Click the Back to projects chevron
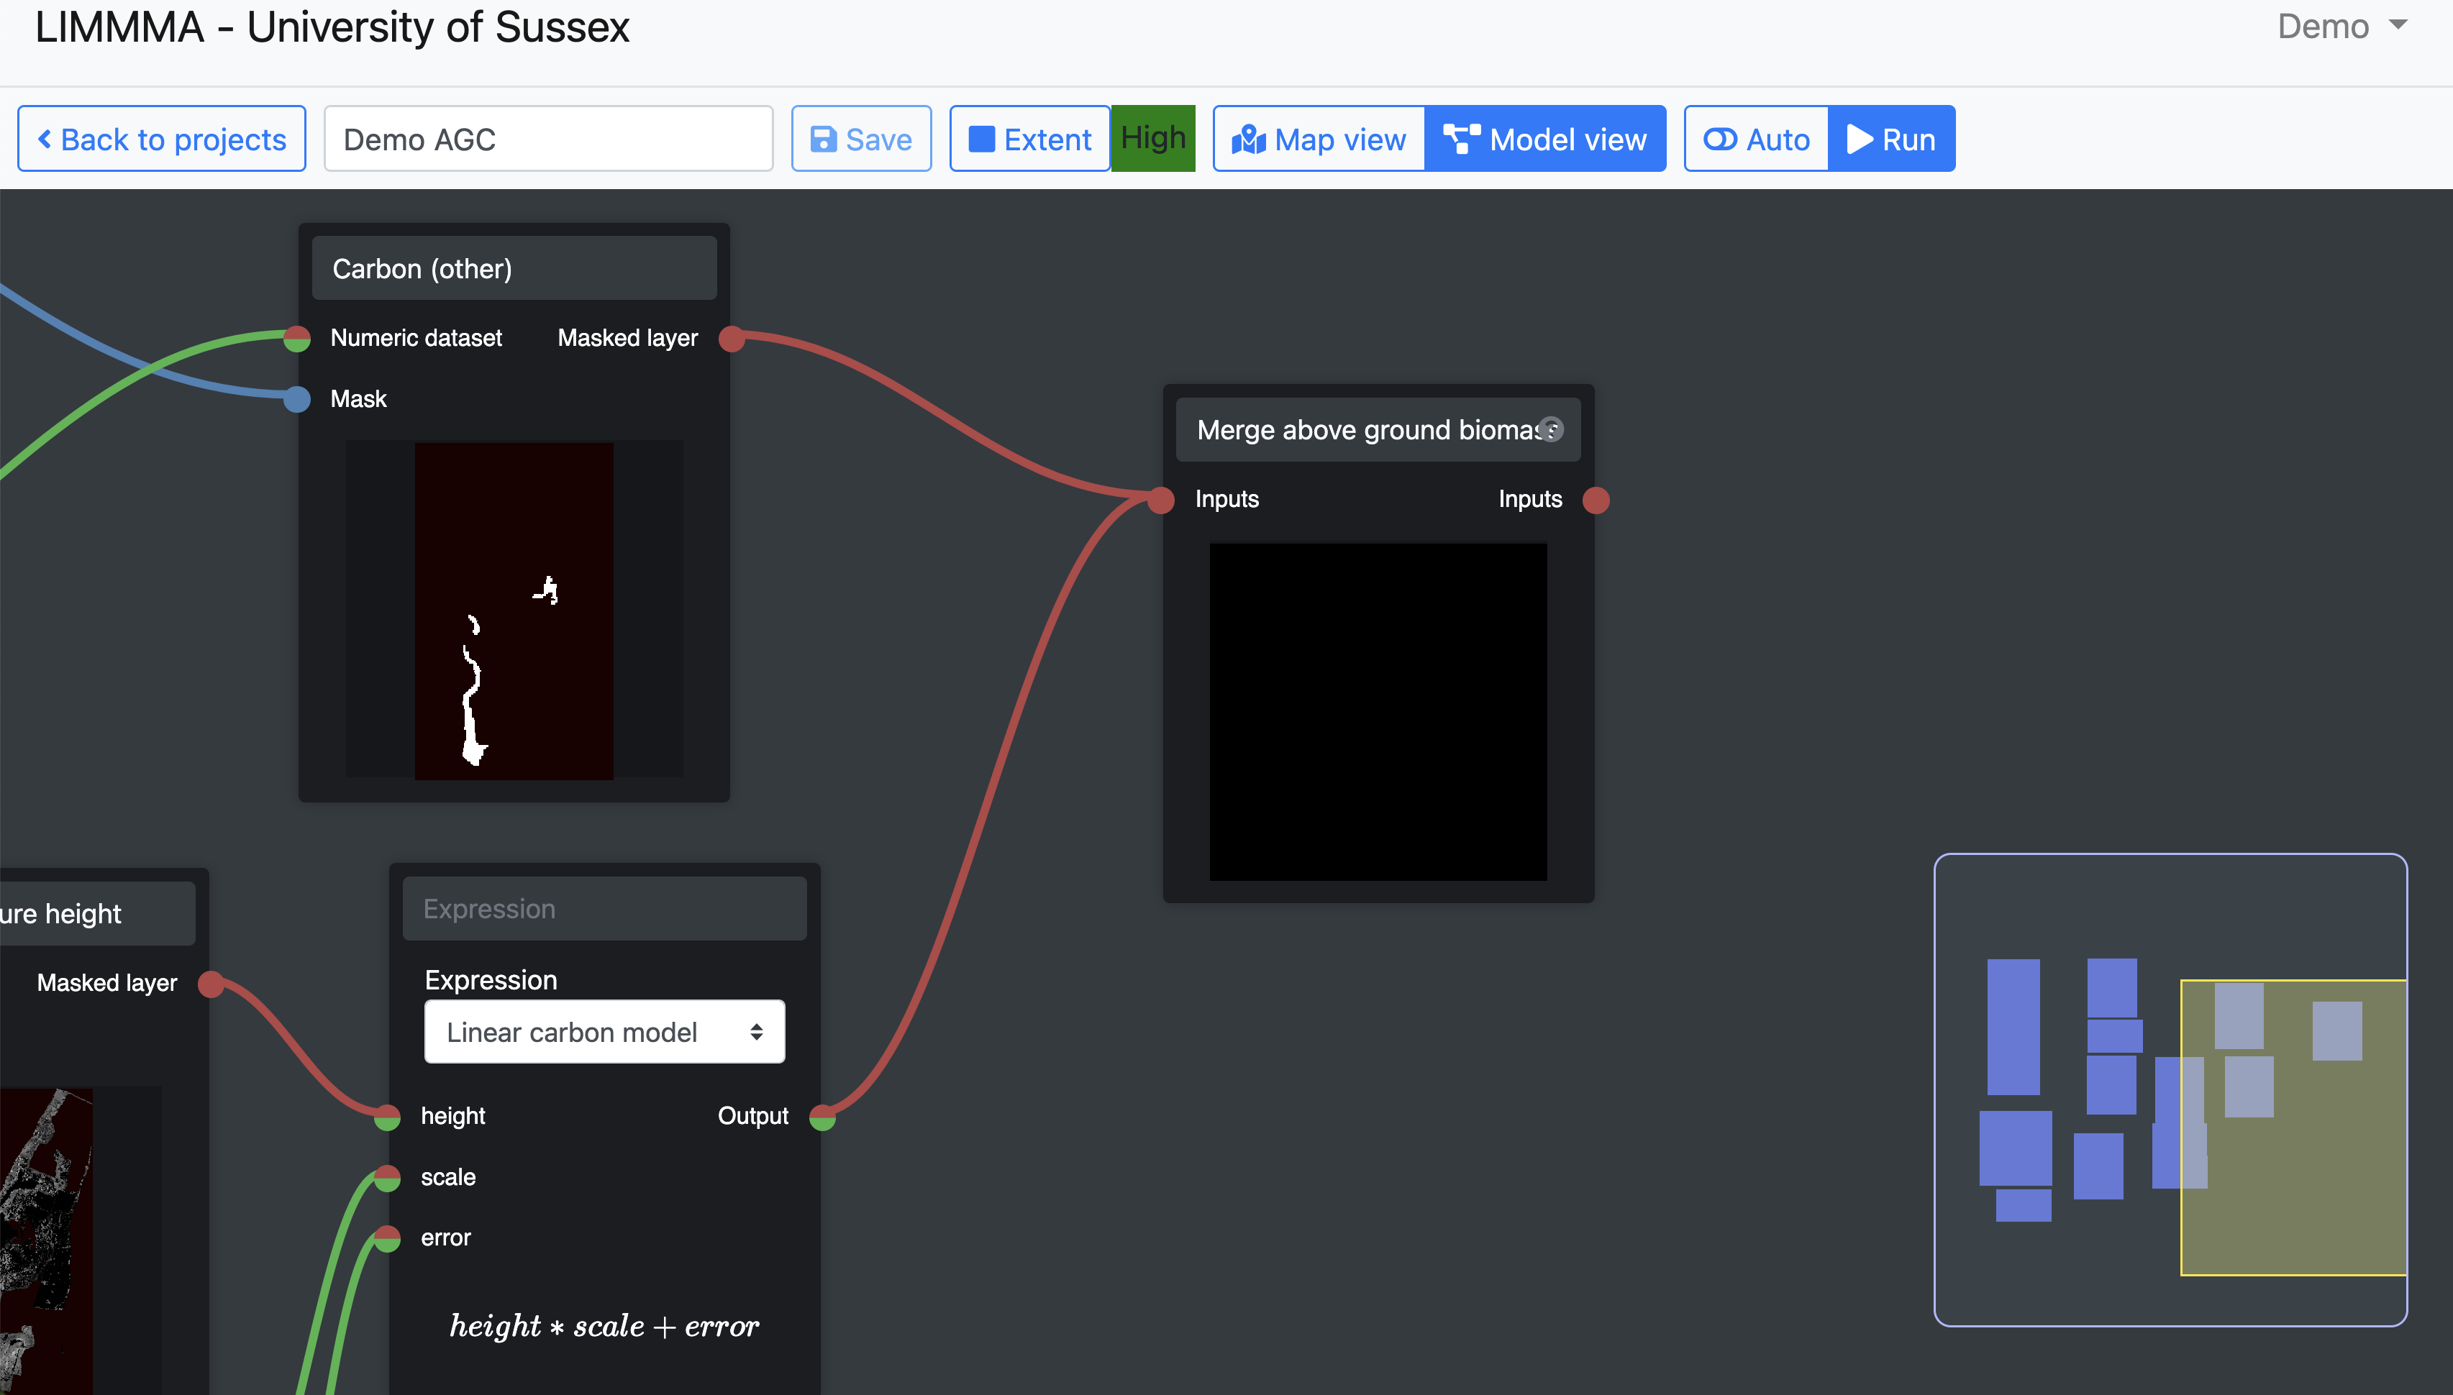Image resolution: width=2453 pixels, height=1395 pixels. pos(44,139)
